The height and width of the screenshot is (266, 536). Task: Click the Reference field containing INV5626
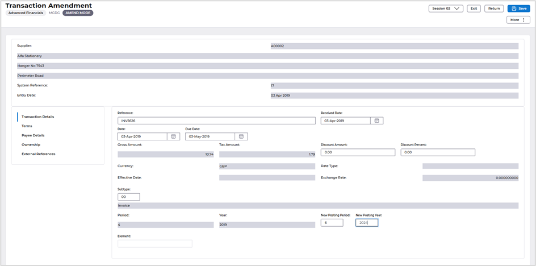tap(216, 120)
